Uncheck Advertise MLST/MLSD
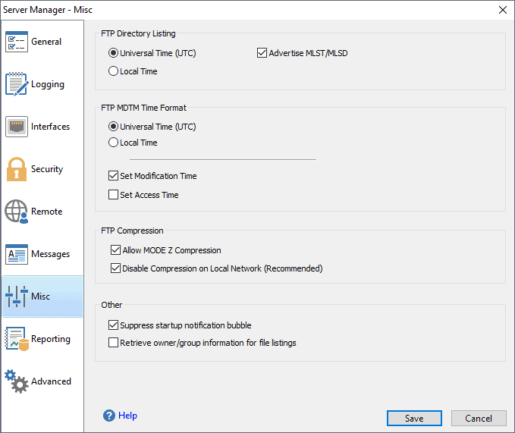This screenshot has width=515, height=433. point(262,53)
